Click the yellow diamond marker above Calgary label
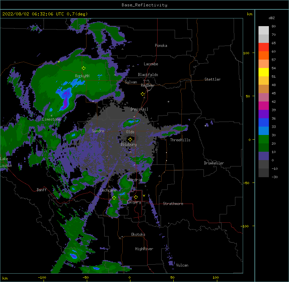289x282 pixels. 136,197
